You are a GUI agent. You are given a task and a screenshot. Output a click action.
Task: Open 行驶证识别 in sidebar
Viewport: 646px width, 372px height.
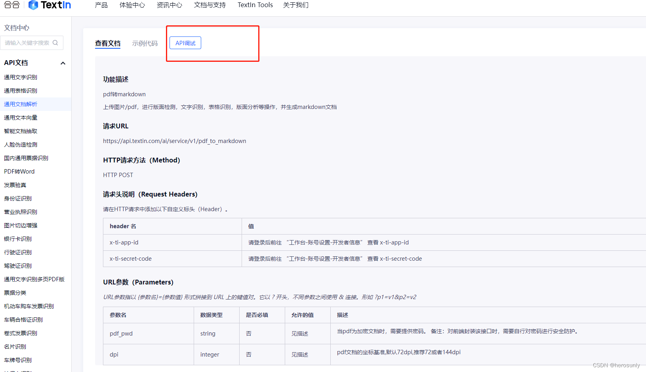(18, 252)
